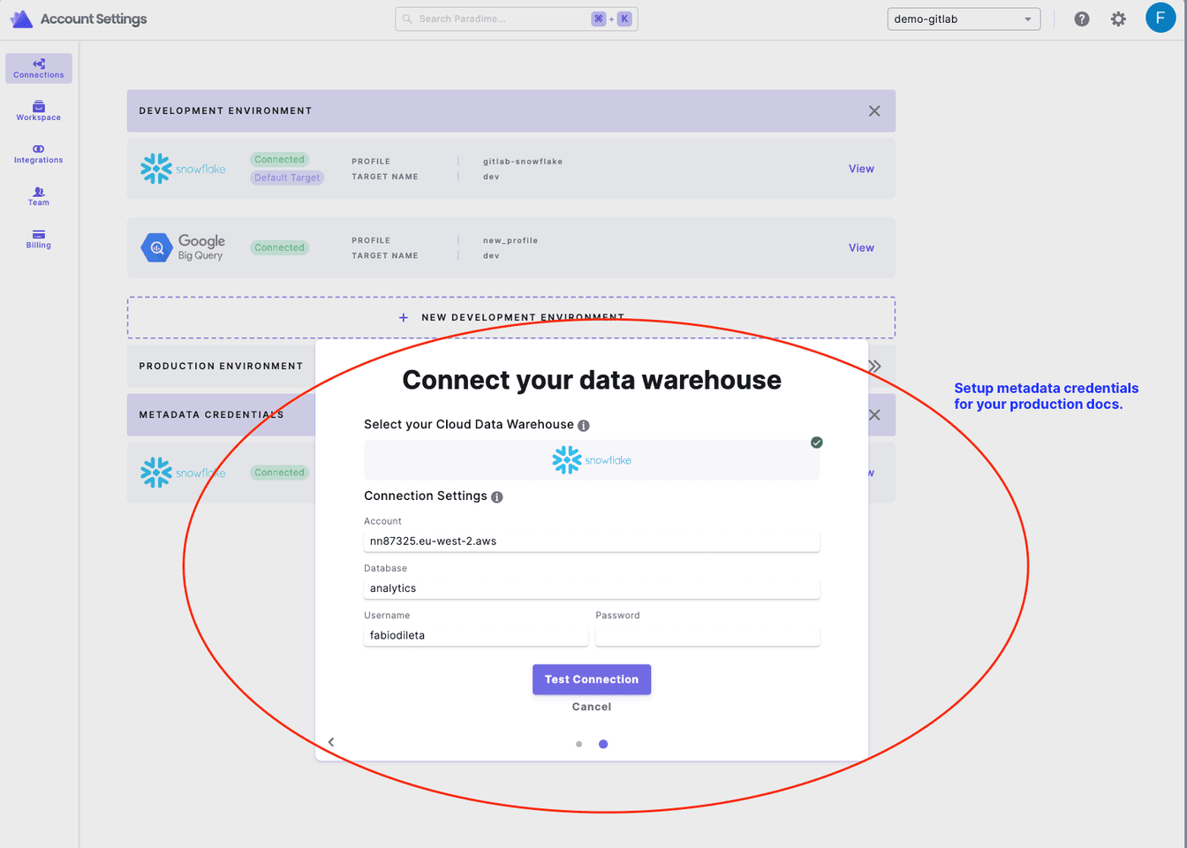Open the Workspace sidebar section
1187x848 pixels.
(39, 111)
